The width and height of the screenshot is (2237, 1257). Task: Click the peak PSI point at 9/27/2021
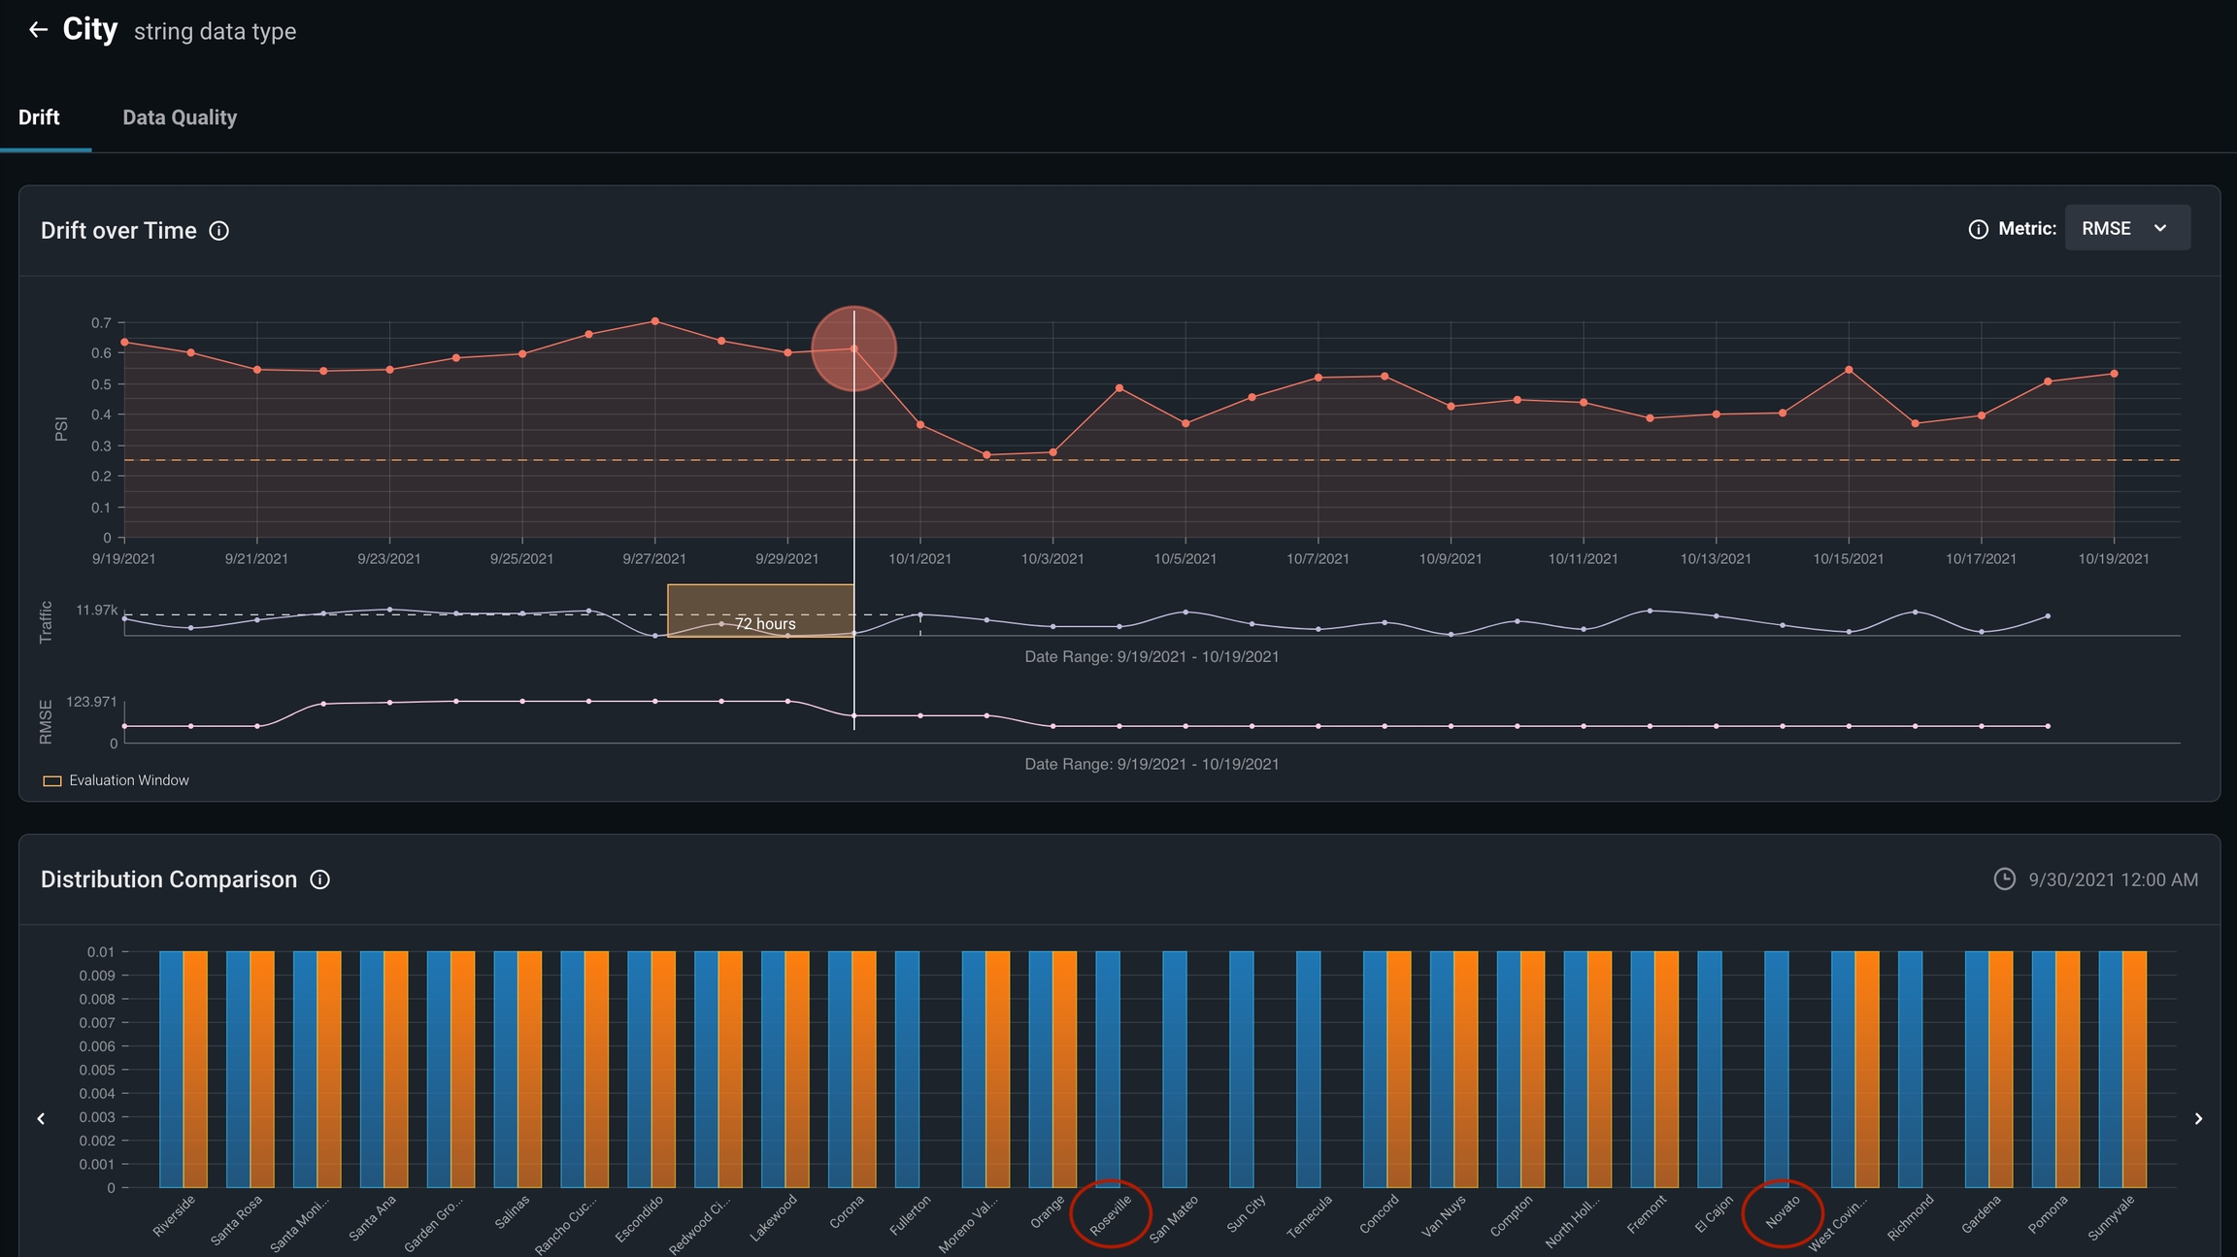point(655,321)
